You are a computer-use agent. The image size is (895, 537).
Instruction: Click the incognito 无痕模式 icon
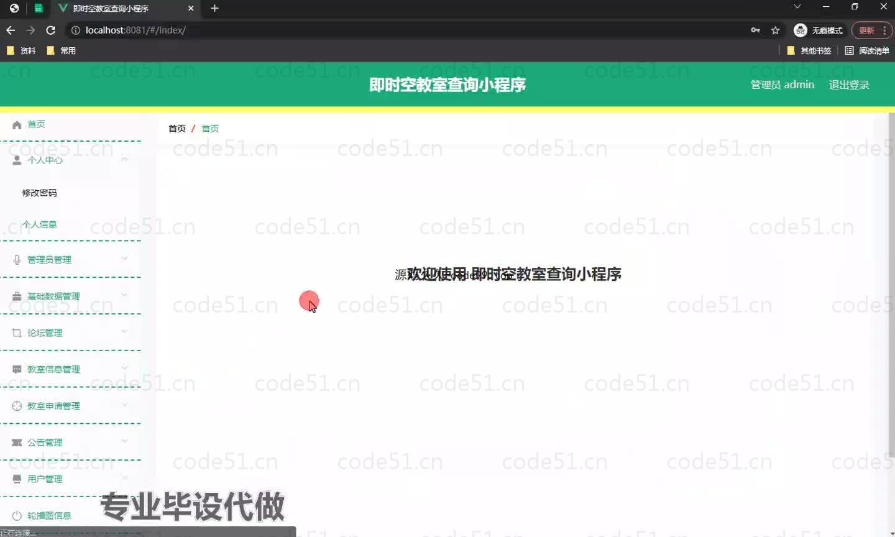click(x=801, y=30)
